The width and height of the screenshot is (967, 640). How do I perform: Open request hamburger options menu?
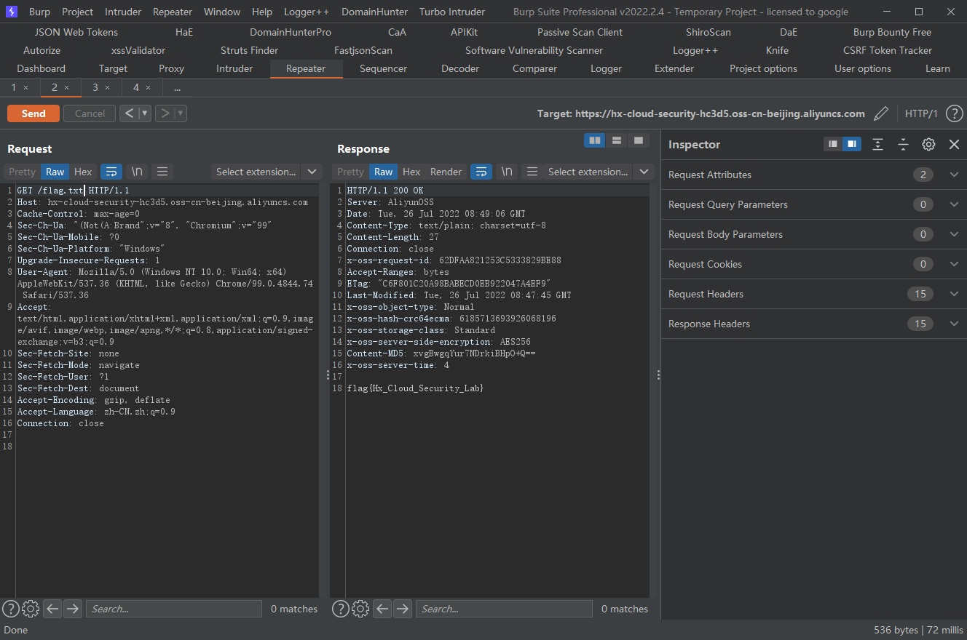coord(162,172)
